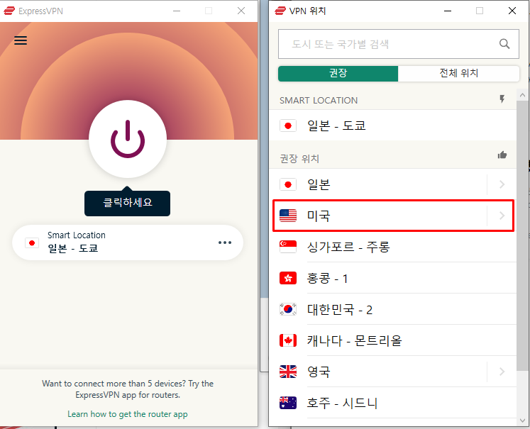This screenshot has height=429, width=530.
Task: Minimize the ExpressVPN main window
Action: [x=177, y=11]
